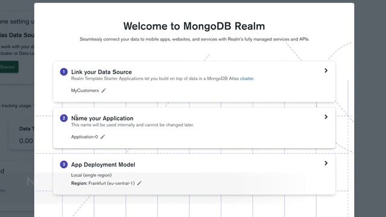Click the Link your Data Source heading
This screenshot has width=386, height=217.
(101, 72)
